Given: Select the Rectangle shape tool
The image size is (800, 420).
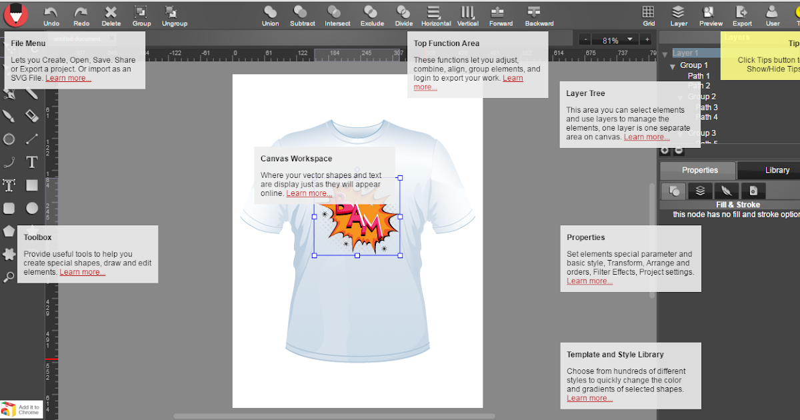Looking at the screenshot, I should [31, 185].
